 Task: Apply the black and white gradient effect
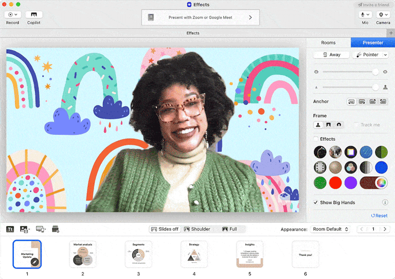click(366, 167)
